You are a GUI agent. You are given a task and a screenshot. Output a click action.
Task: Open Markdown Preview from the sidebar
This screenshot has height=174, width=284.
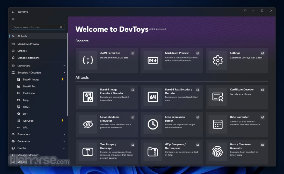click(38, 44)
